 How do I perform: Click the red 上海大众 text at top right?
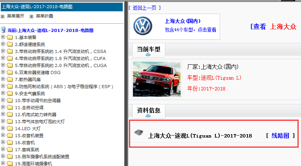283,26
